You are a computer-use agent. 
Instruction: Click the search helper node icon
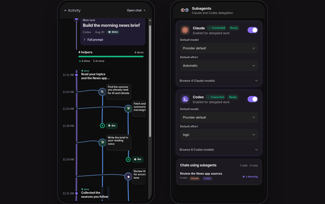click(103, 92)
